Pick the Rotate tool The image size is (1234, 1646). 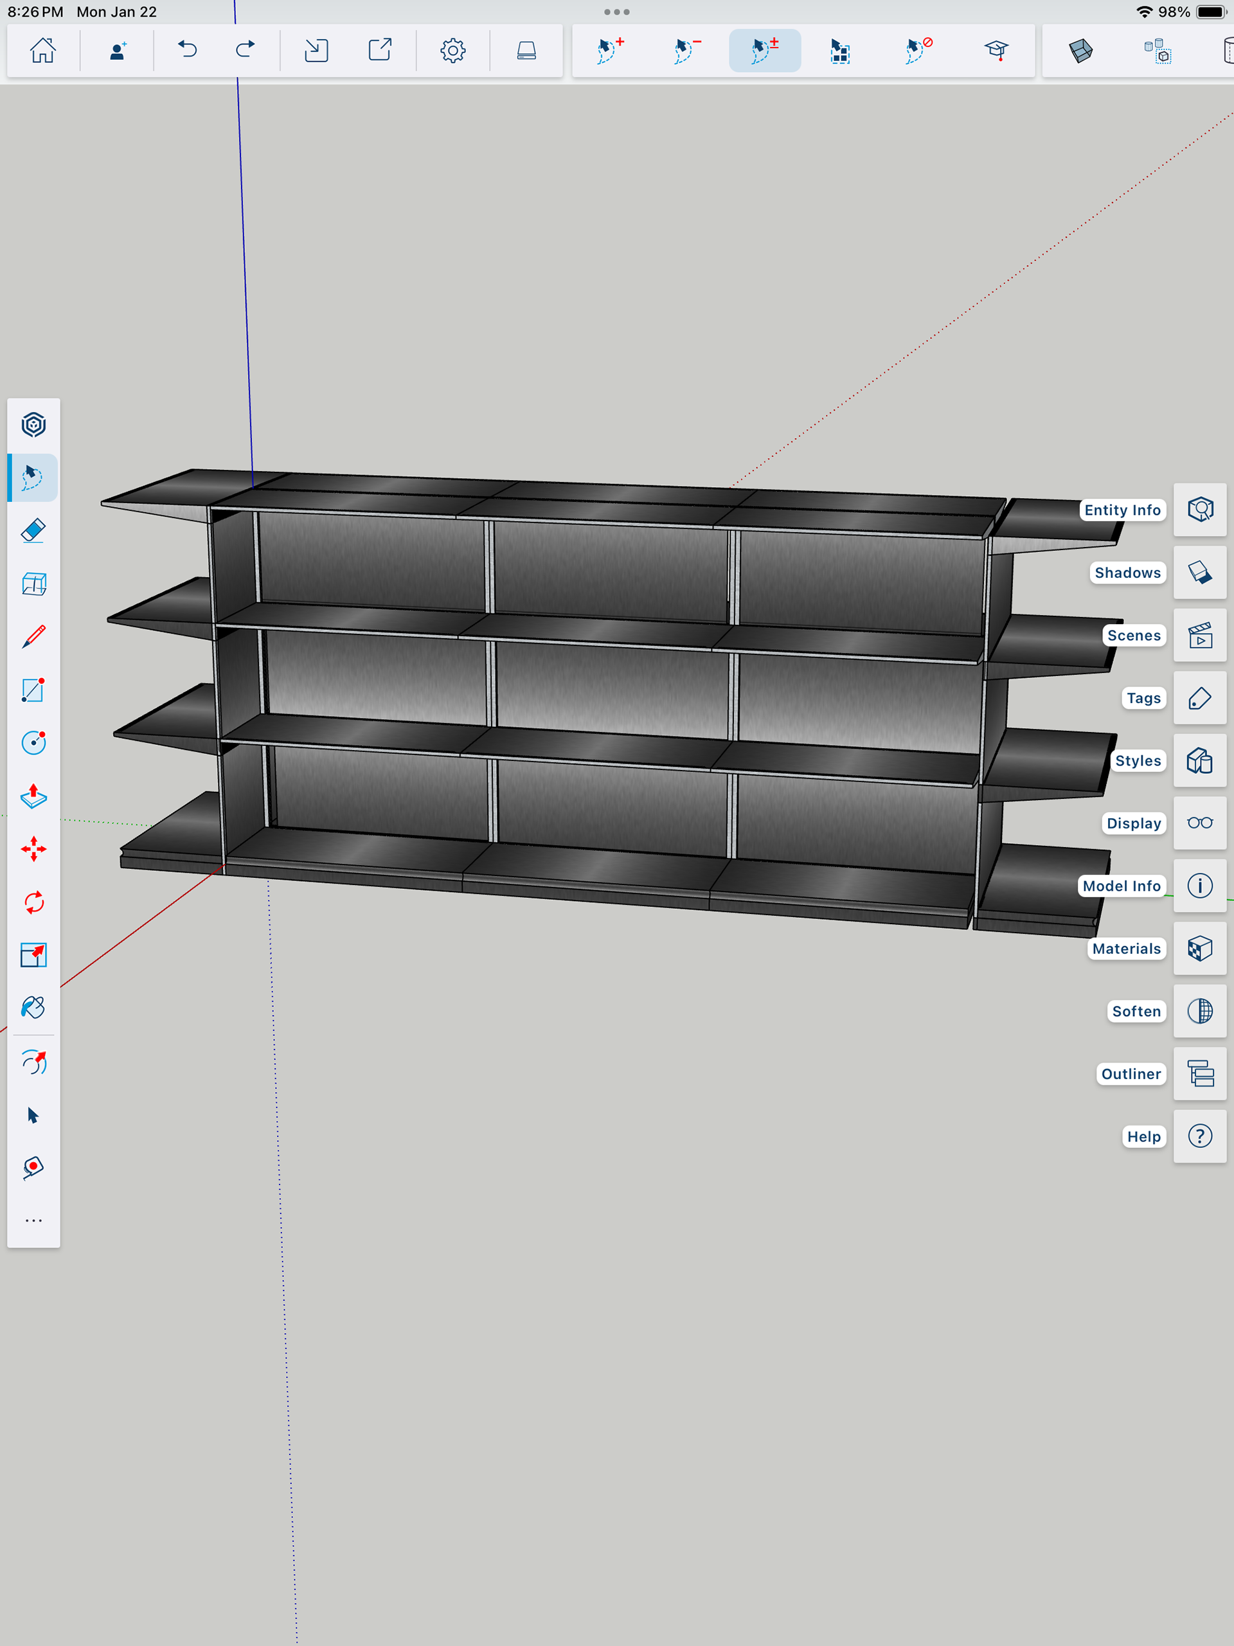tap(33, 902)
